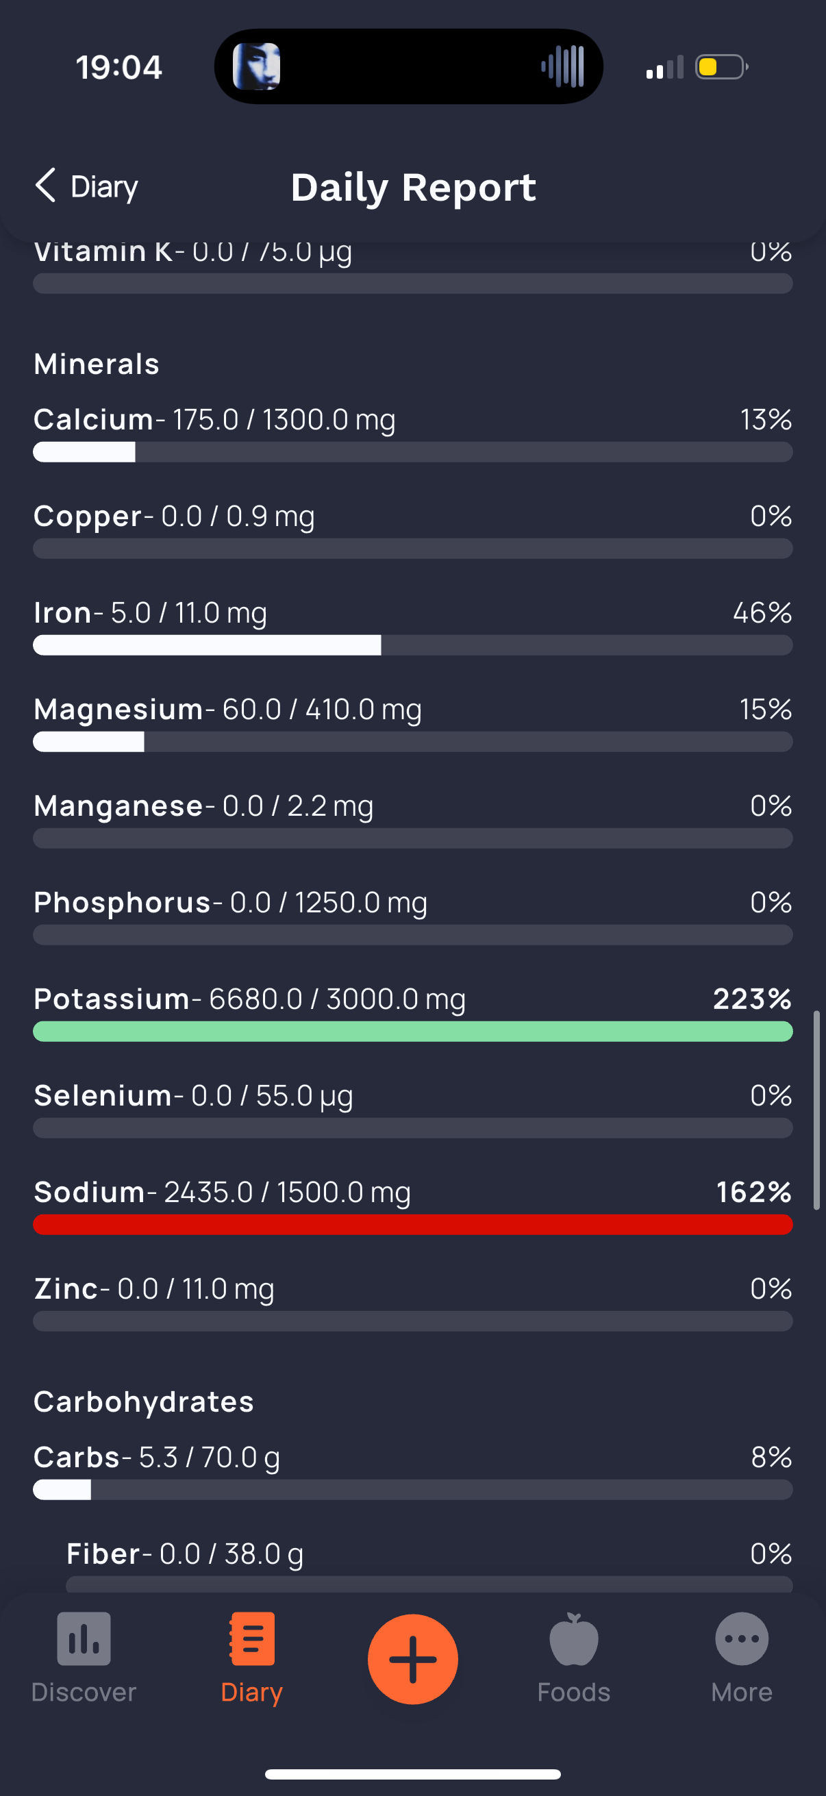The width and height of the screenshot is (826, 1796).
Task: Open the Discover bar chart icon
Action: point(84,1638)
